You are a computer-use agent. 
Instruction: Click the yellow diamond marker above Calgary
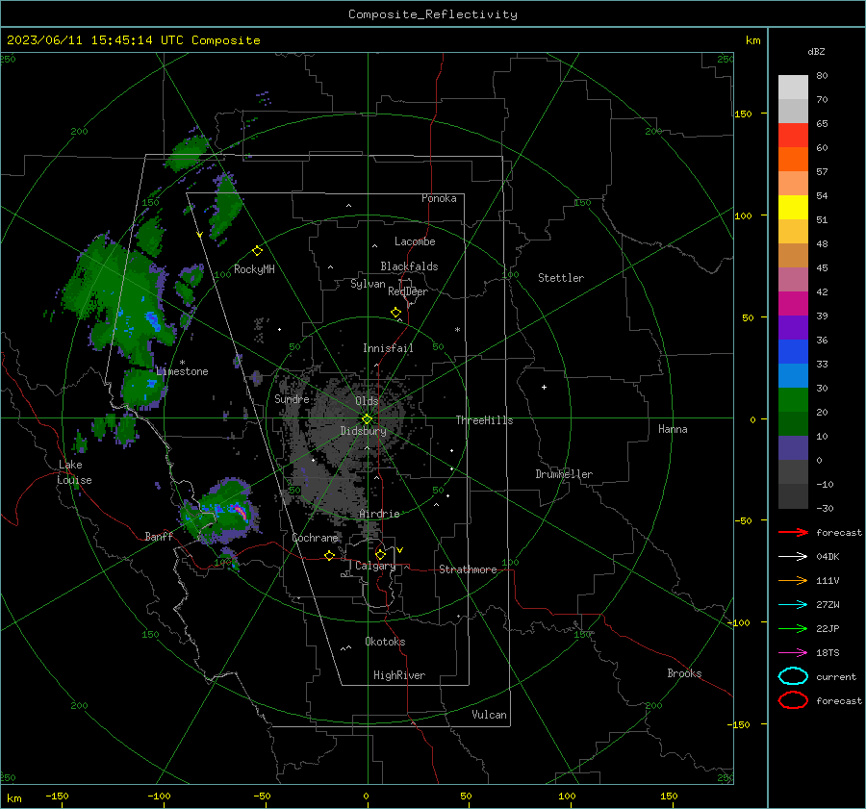coord(380,554)
